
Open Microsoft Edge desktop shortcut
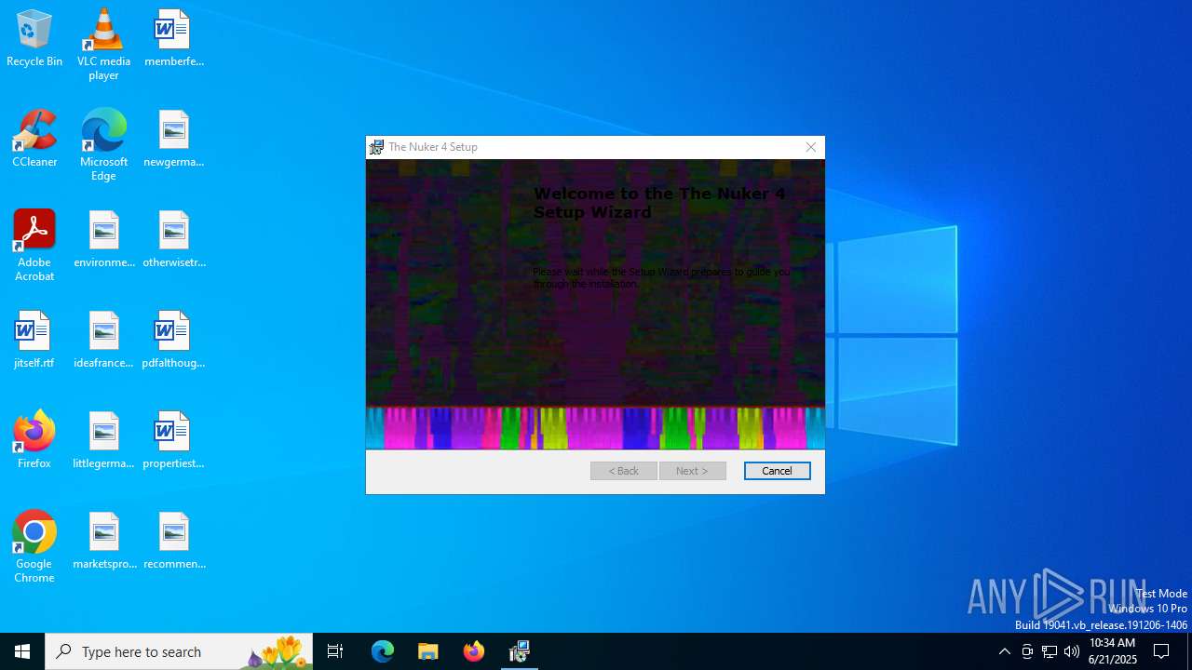tap(103, 145)
